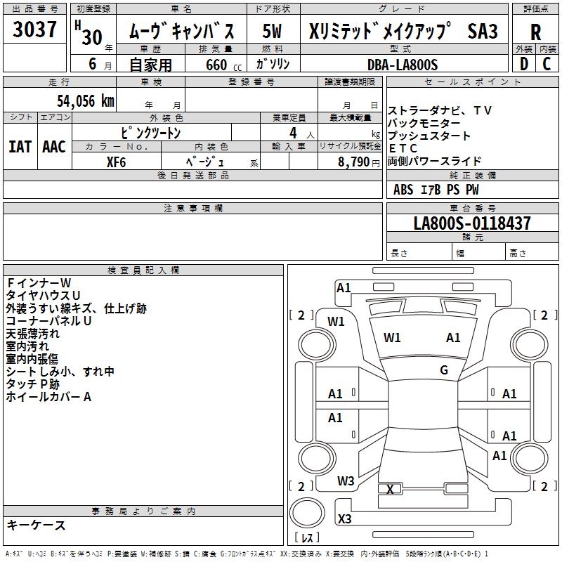Click the inspector note FインナーW
The width and height of the screenshot is (562, 562).
click(39, 283)
